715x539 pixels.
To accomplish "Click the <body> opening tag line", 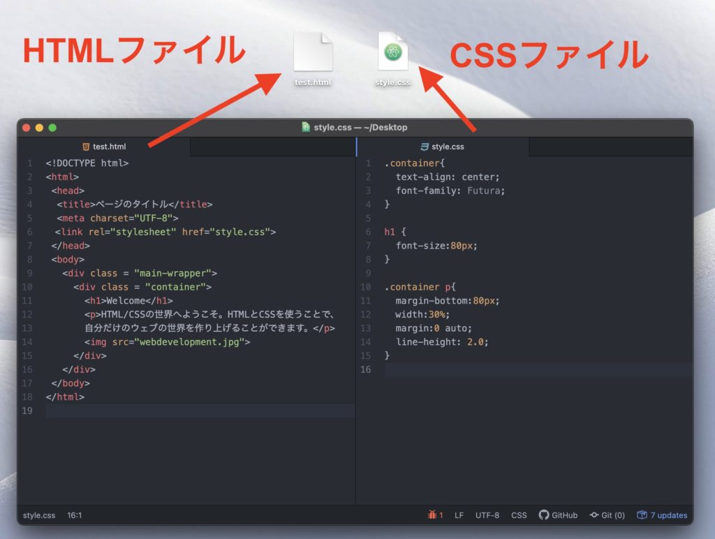I will pos(68,260).
